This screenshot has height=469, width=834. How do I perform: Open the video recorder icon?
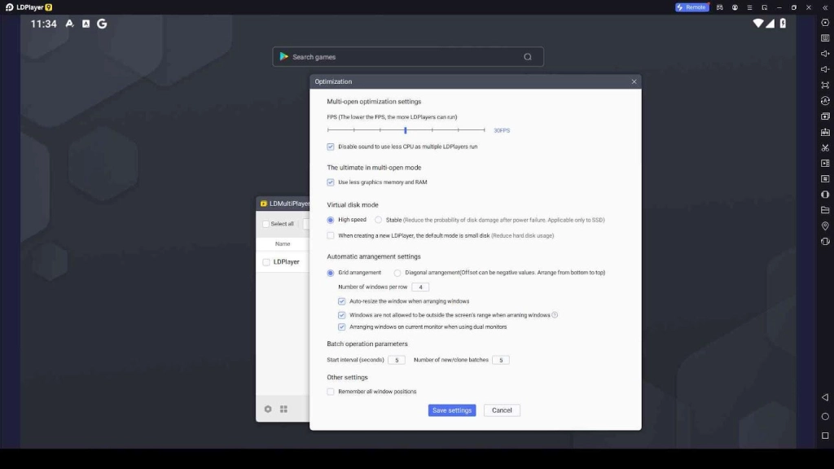pos(825,163)
